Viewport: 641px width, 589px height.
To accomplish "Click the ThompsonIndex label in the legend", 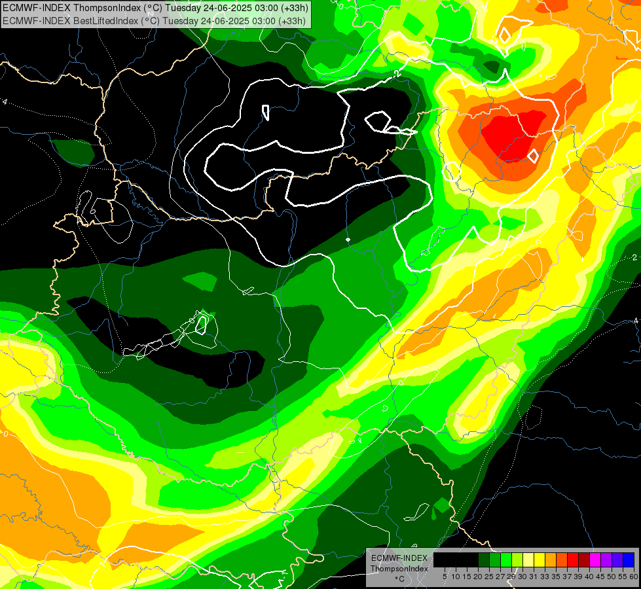I will coord(399,569).
